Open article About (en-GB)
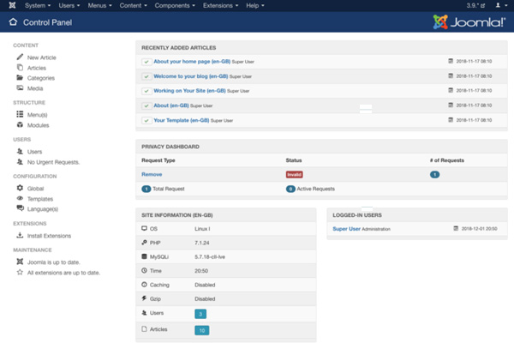This screenshot has height=343, width=514. [x=171, y=105]
